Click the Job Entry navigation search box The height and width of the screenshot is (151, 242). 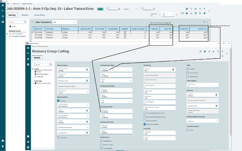pyautogui.click(x=18, y=22)
